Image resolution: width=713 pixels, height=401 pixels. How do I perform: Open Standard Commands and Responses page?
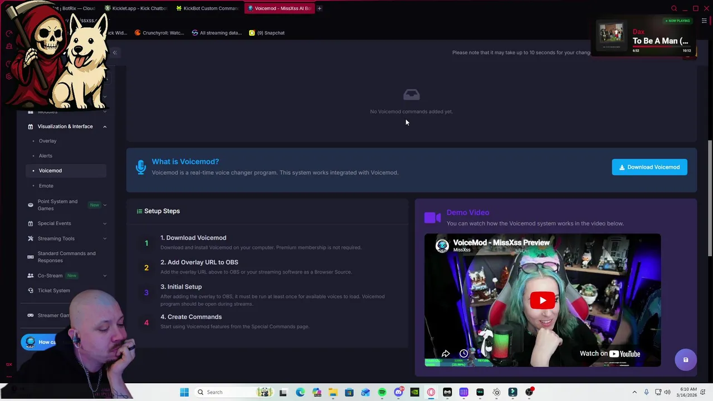(66, 257)
